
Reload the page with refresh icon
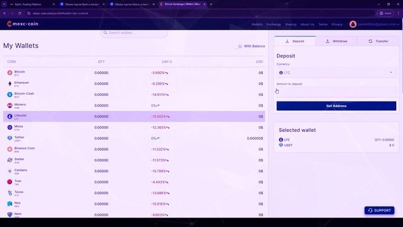(20, 13)
